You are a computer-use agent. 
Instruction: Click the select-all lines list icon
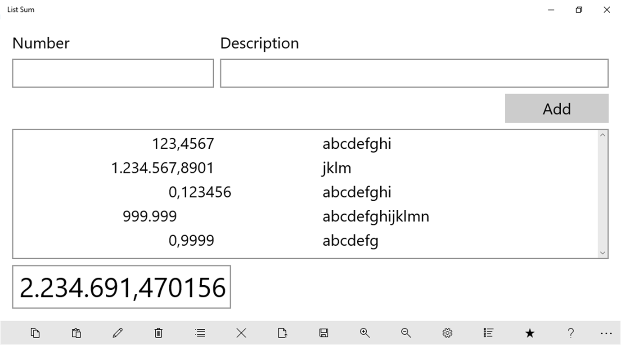[200, 333]
